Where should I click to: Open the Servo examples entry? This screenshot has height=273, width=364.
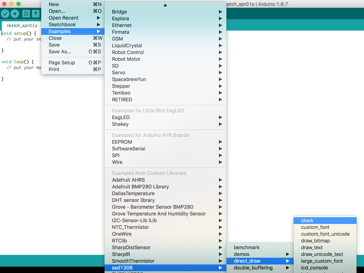(166, 73)
